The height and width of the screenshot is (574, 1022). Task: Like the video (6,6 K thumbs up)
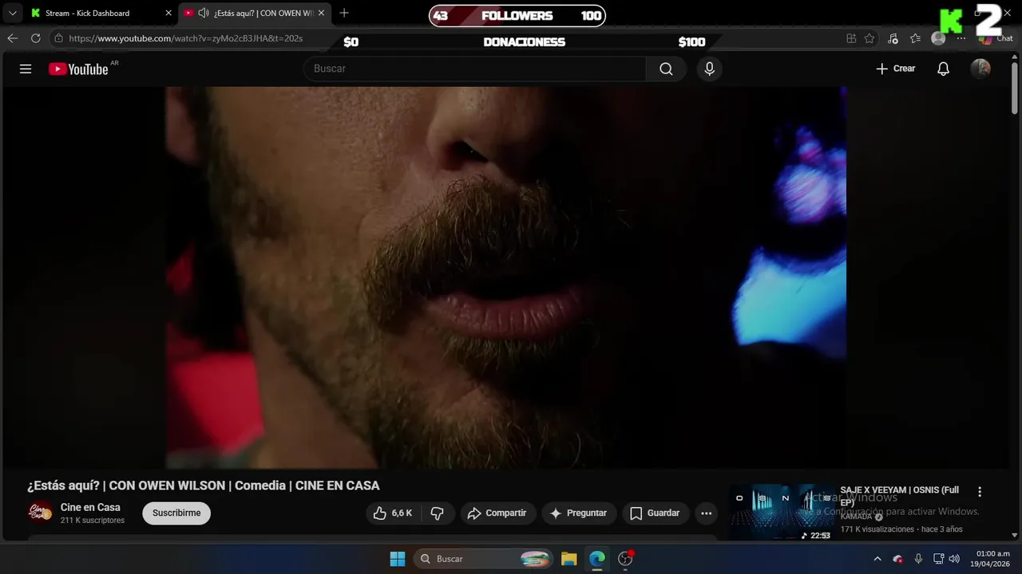(x=394, y=513)
